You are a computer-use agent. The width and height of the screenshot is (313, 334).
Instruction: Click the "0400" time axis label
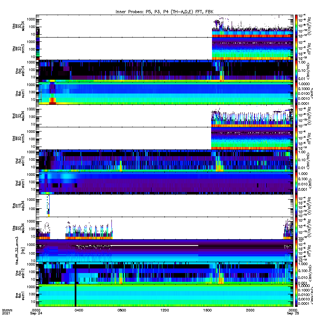[79, 310]
